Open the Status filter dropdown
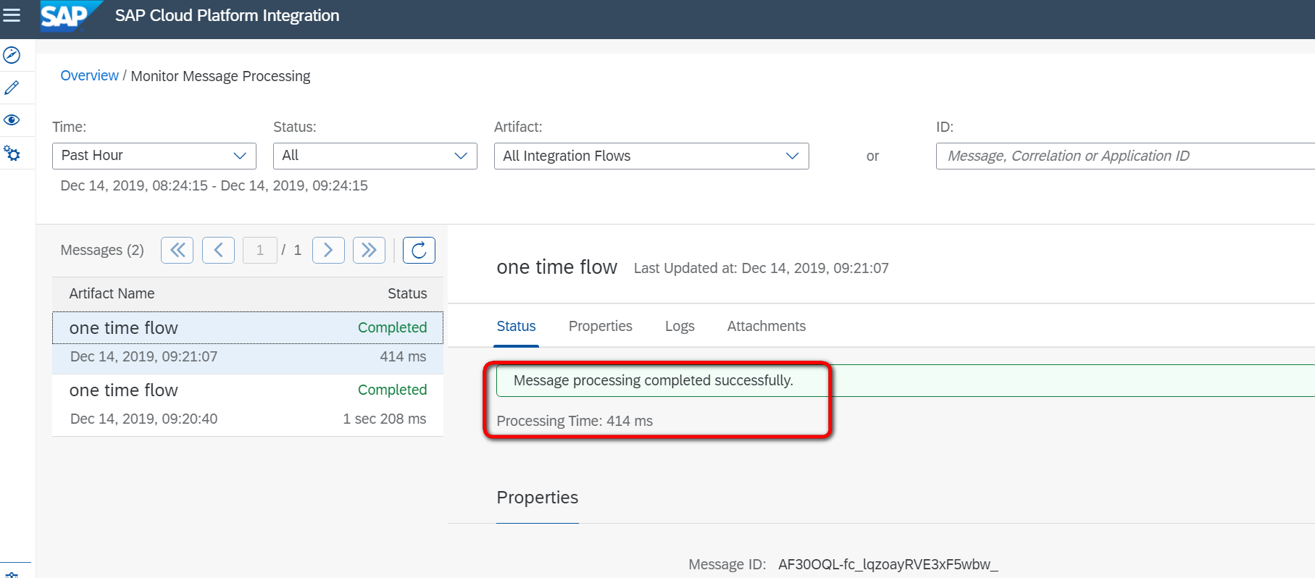This screenshot has height=578, width=1315. tap(375, 156)
